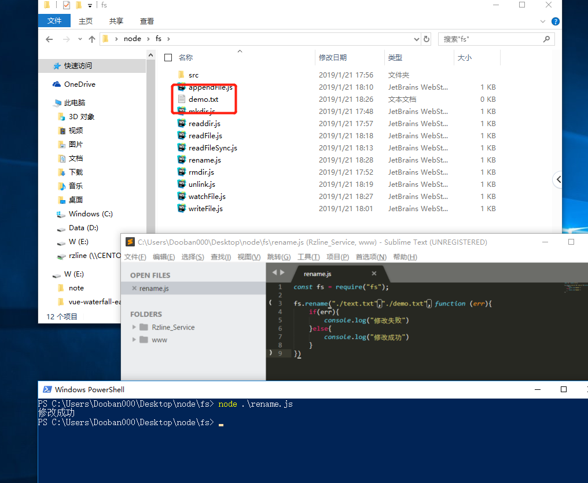Open Windows (C:) drive
The height and width of the screenshot is (483, 588).
[90, 213]
